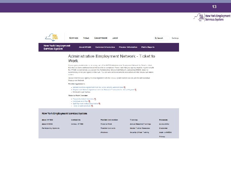Open the News menu
231x173 pixels.
86,38
